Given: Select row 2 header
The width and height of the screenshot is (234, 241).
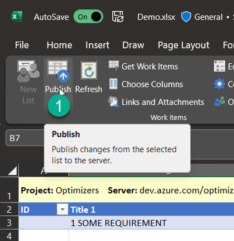Looking at the screenshot, I should (9, 209).
